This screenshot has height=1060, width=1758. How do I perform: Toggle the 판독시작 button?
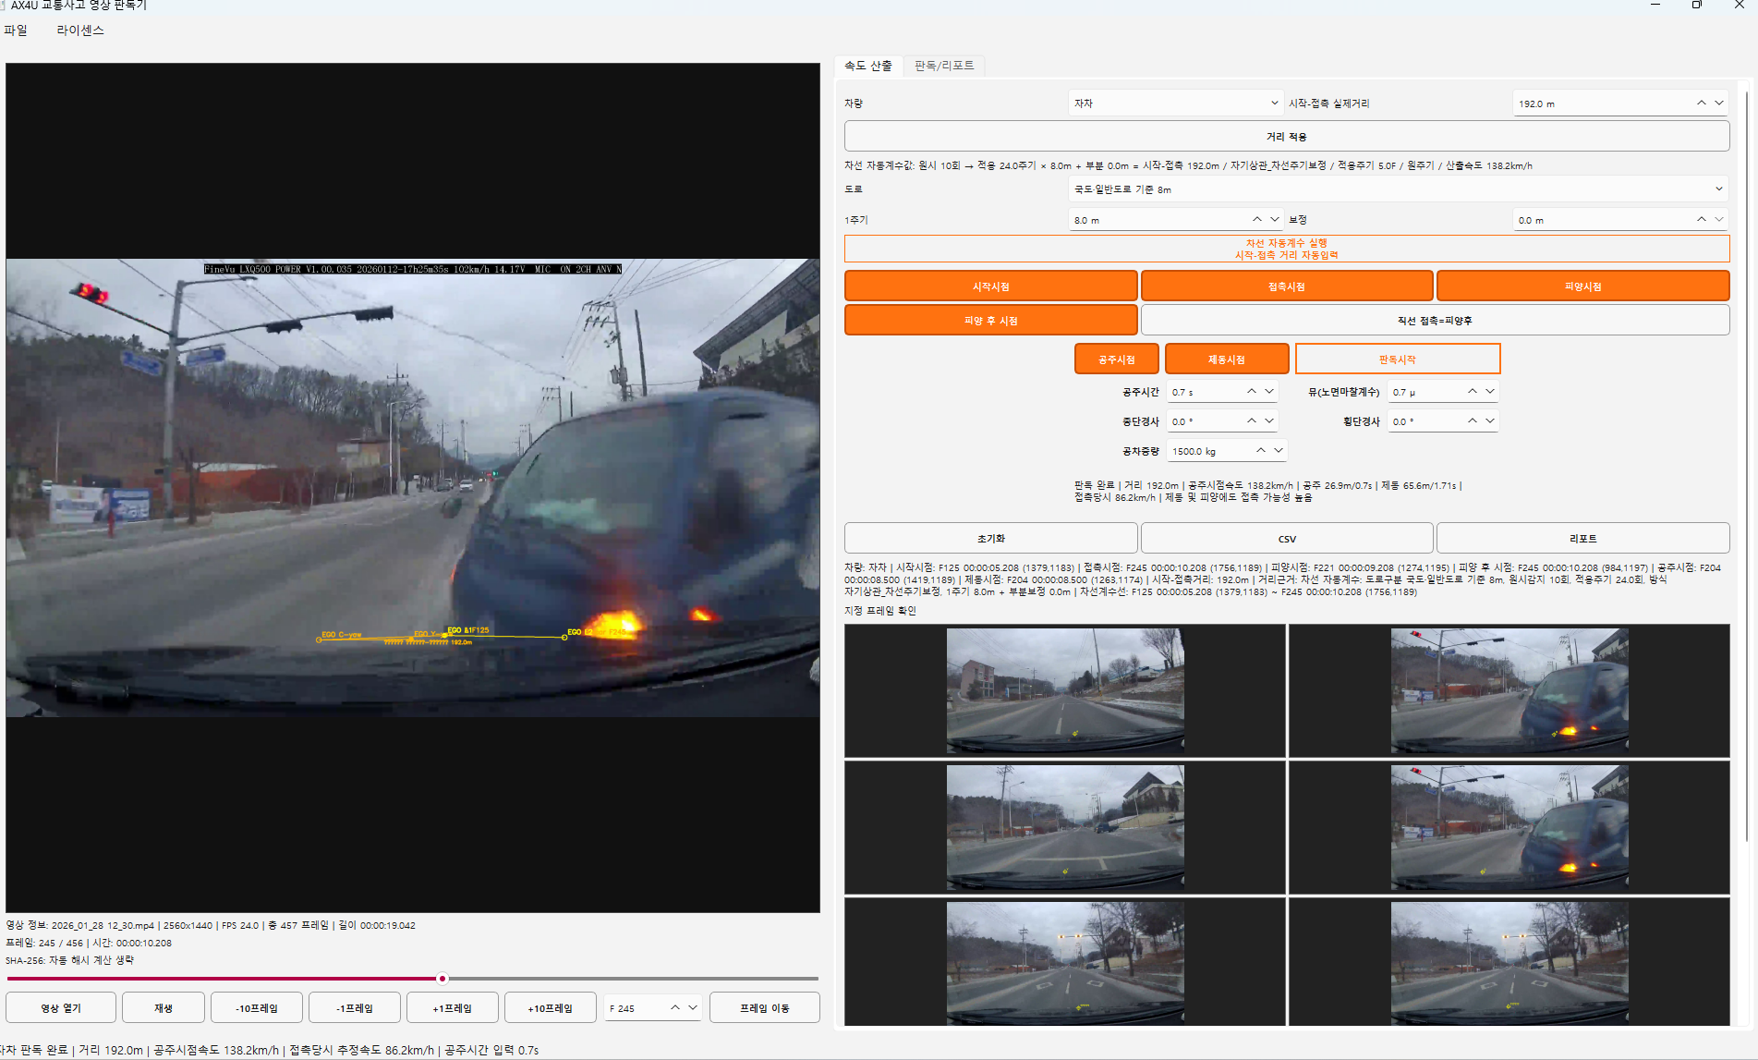pyautogui.click(x=1397, y=359)
